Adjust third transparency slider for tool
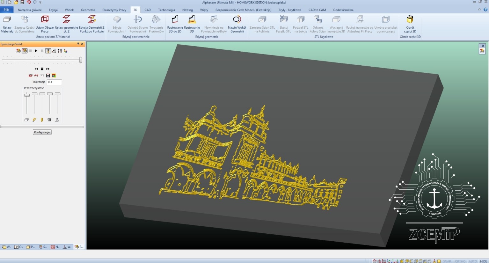This screenshot has height=263, width=489. [42, 94]
